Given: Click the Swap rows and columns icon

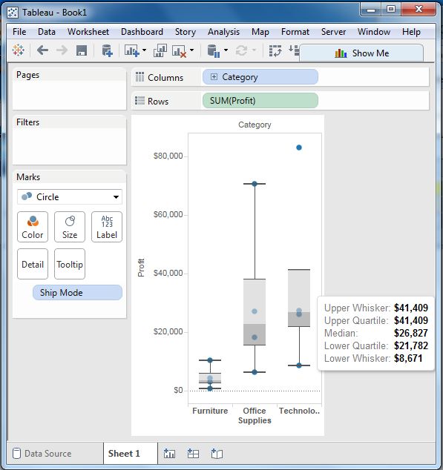Looking at the screenshot, I should coord(275,50).
